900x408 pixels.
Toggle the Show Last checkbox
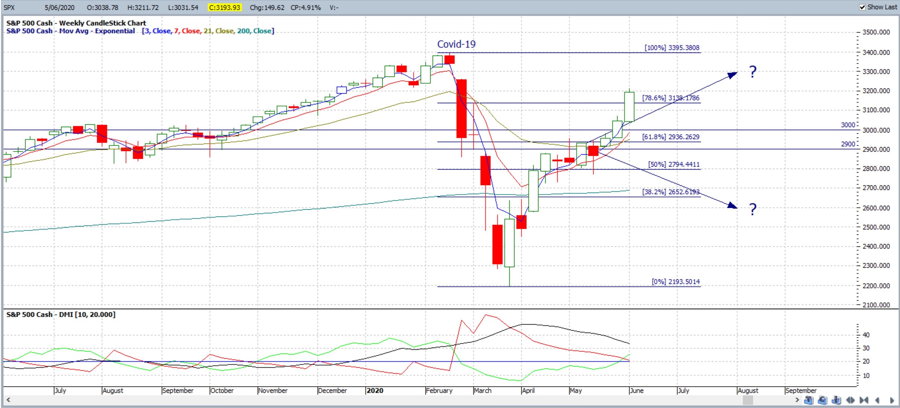863,7
